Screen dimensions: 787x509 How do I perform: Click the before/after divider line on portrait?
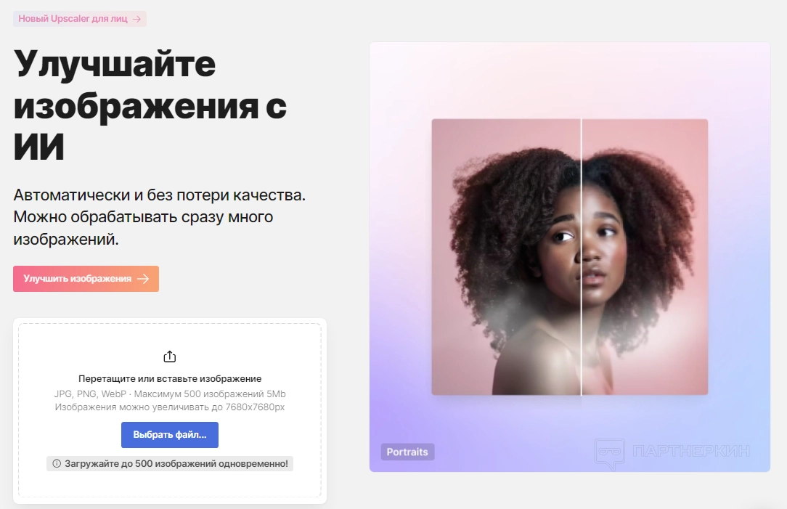pyautogui.click(x=582, y=257)
